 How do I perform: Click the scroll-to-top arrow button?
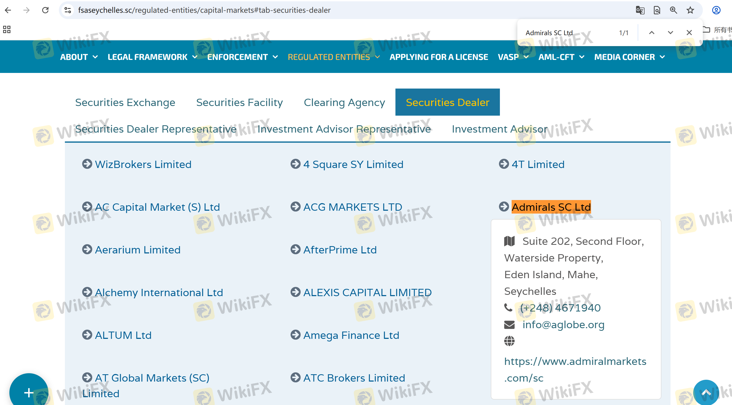[706, 392]
